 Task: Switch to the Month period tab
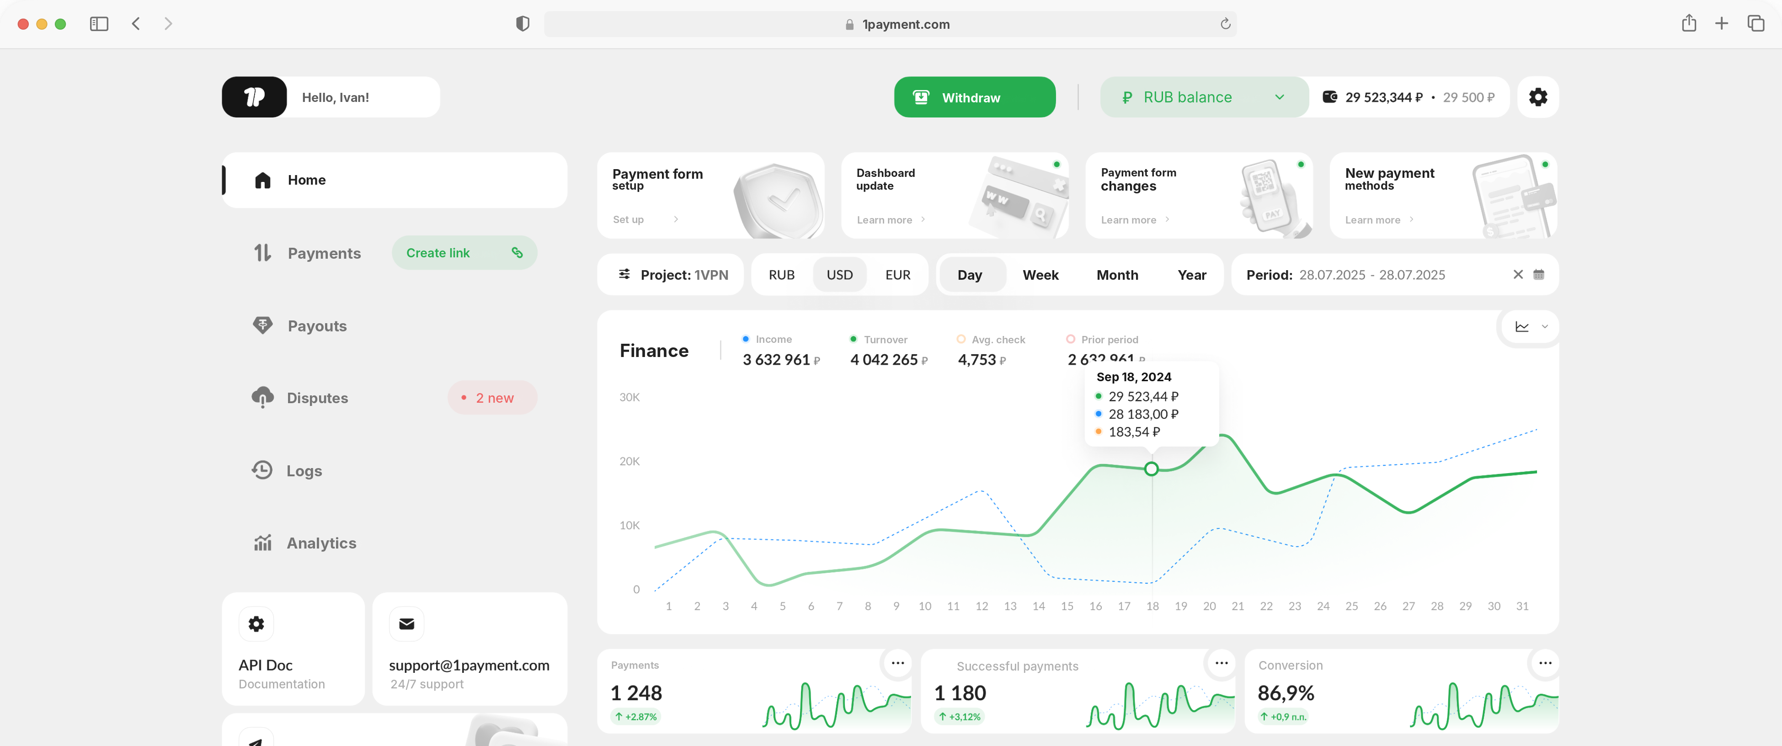coord(1117,275)
